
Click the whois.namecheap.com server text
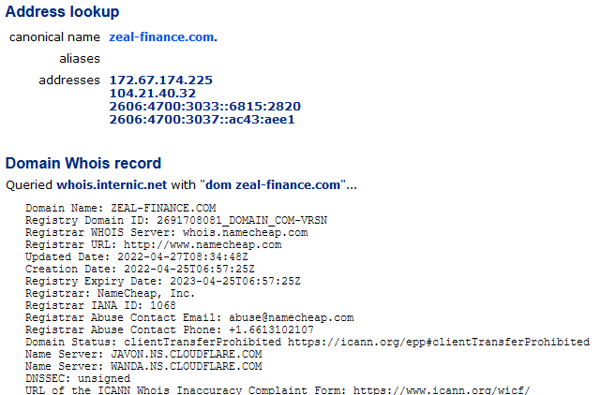(x=245, y=232)
